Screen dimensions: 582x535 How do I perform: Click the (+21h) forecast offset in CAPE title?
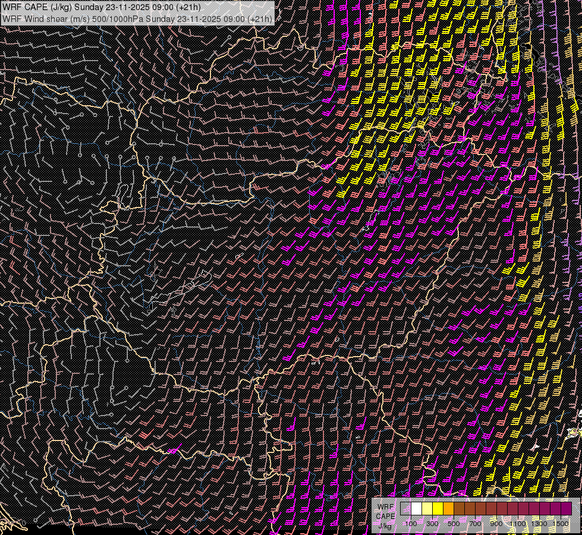point(188,7)
